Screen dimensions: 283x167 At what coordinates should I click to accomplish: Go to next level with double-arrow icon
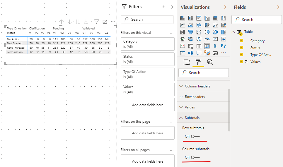(78, 22)
